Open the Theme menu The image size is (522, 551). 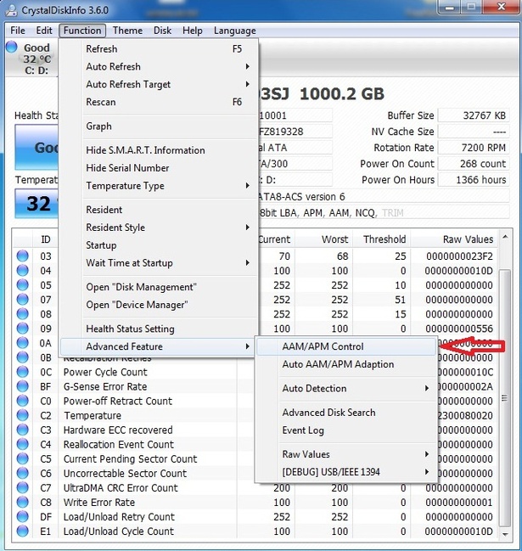coord(127,31)
